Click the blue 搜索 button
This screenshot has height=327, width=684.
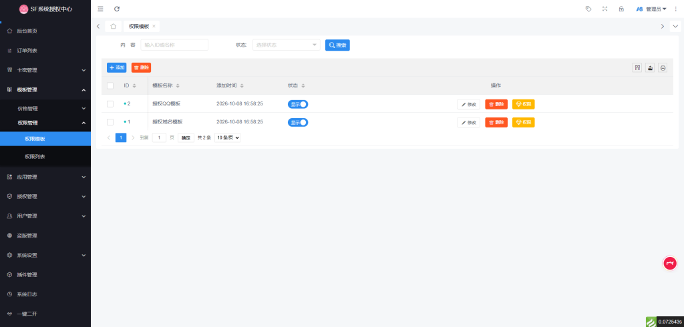(x=337, y=45)
